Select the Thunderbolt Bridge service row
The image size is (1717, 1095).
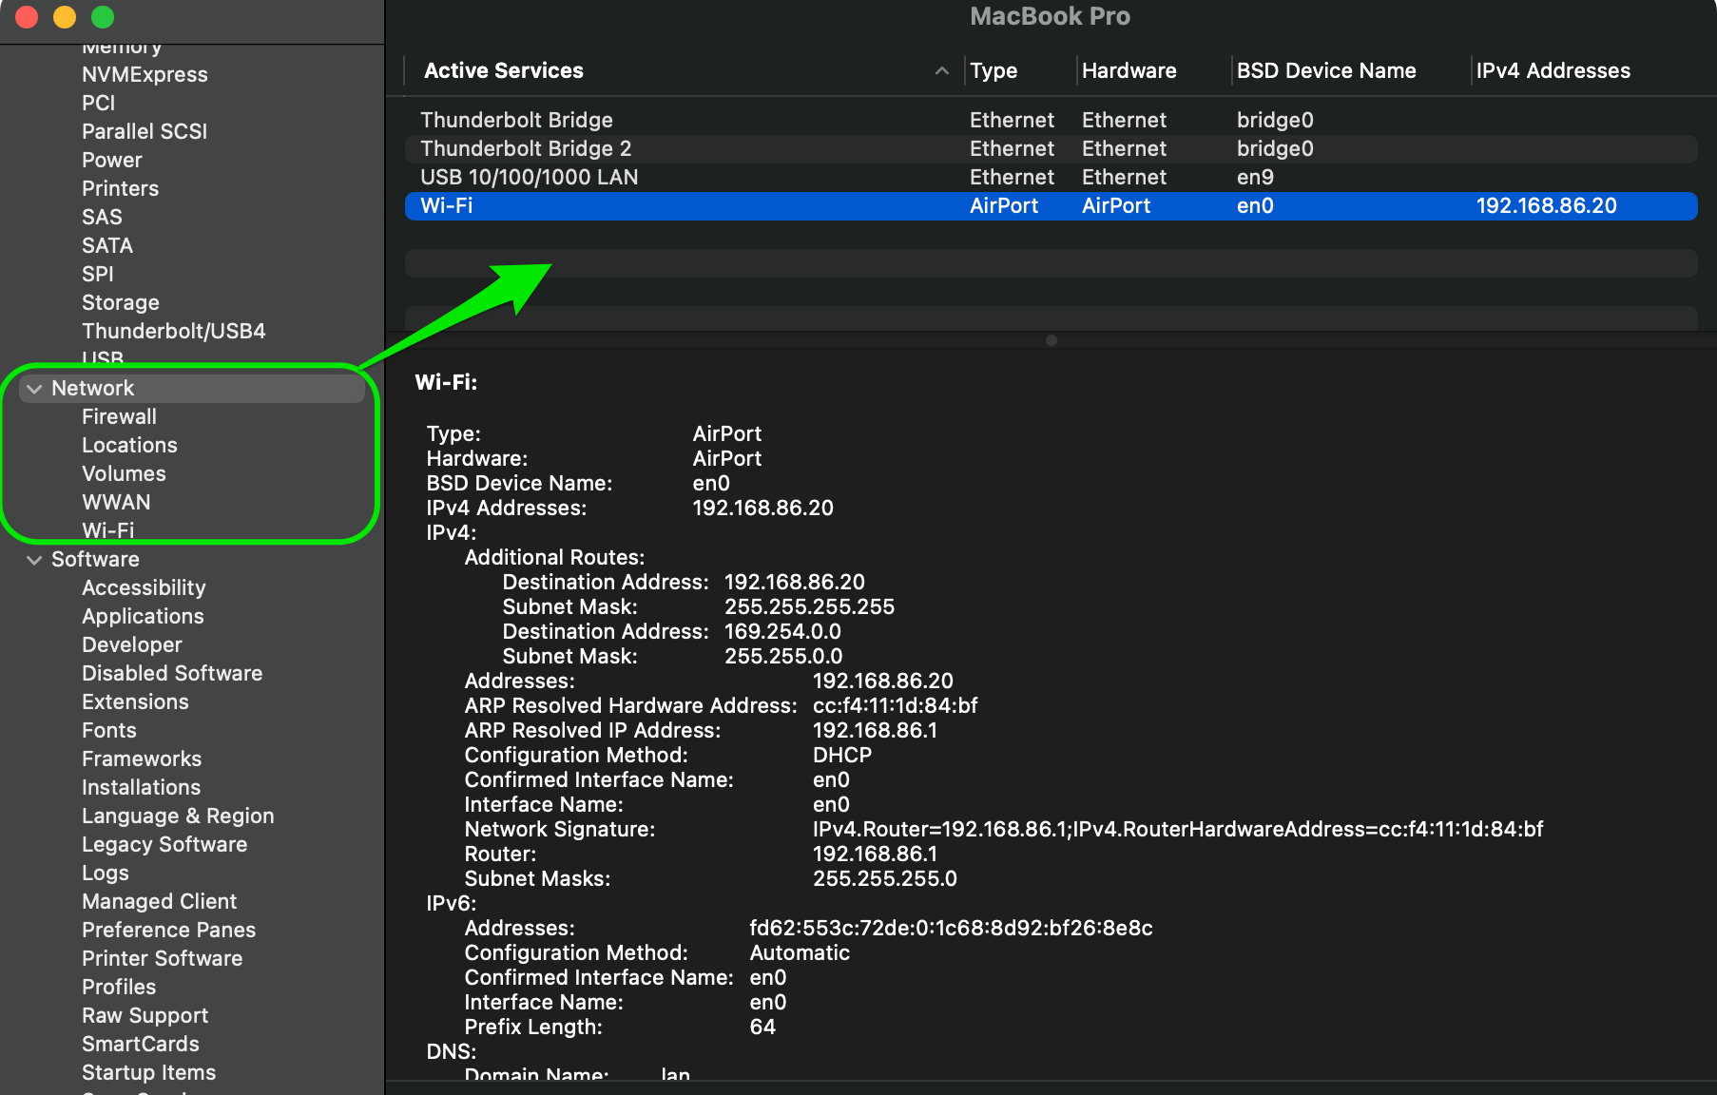tap(516, 121)
